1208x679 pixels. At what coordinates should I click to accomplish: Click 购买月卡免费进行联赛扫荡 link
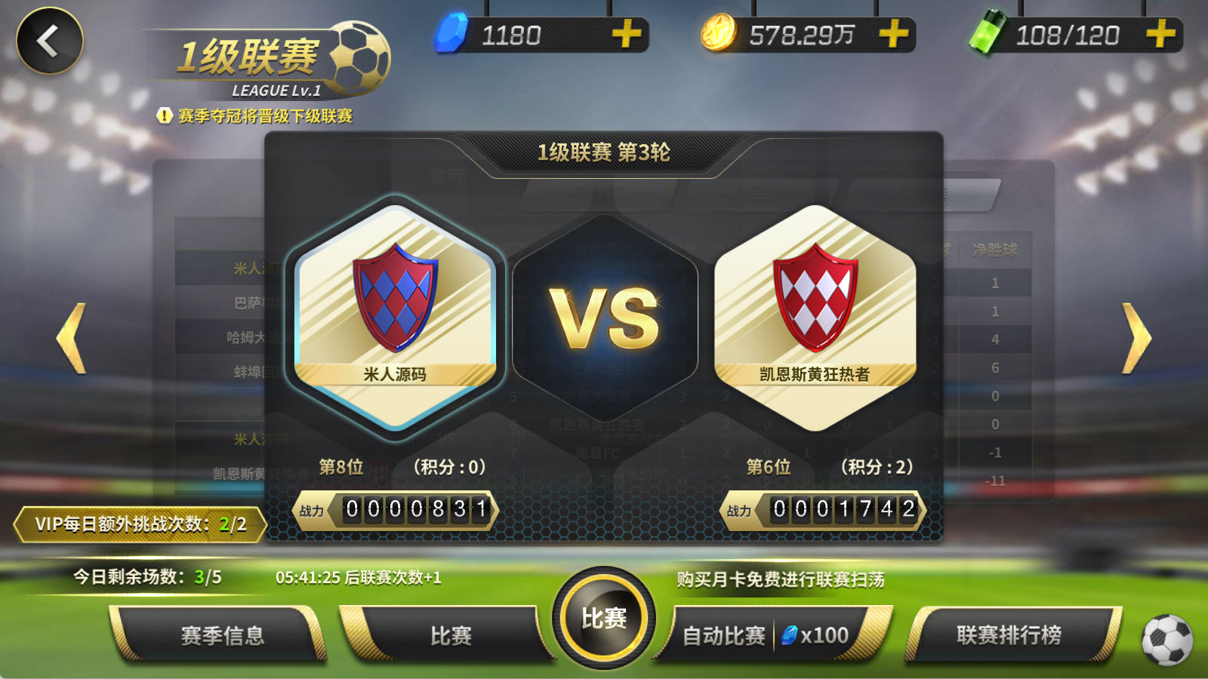click(x=781, y=579)
